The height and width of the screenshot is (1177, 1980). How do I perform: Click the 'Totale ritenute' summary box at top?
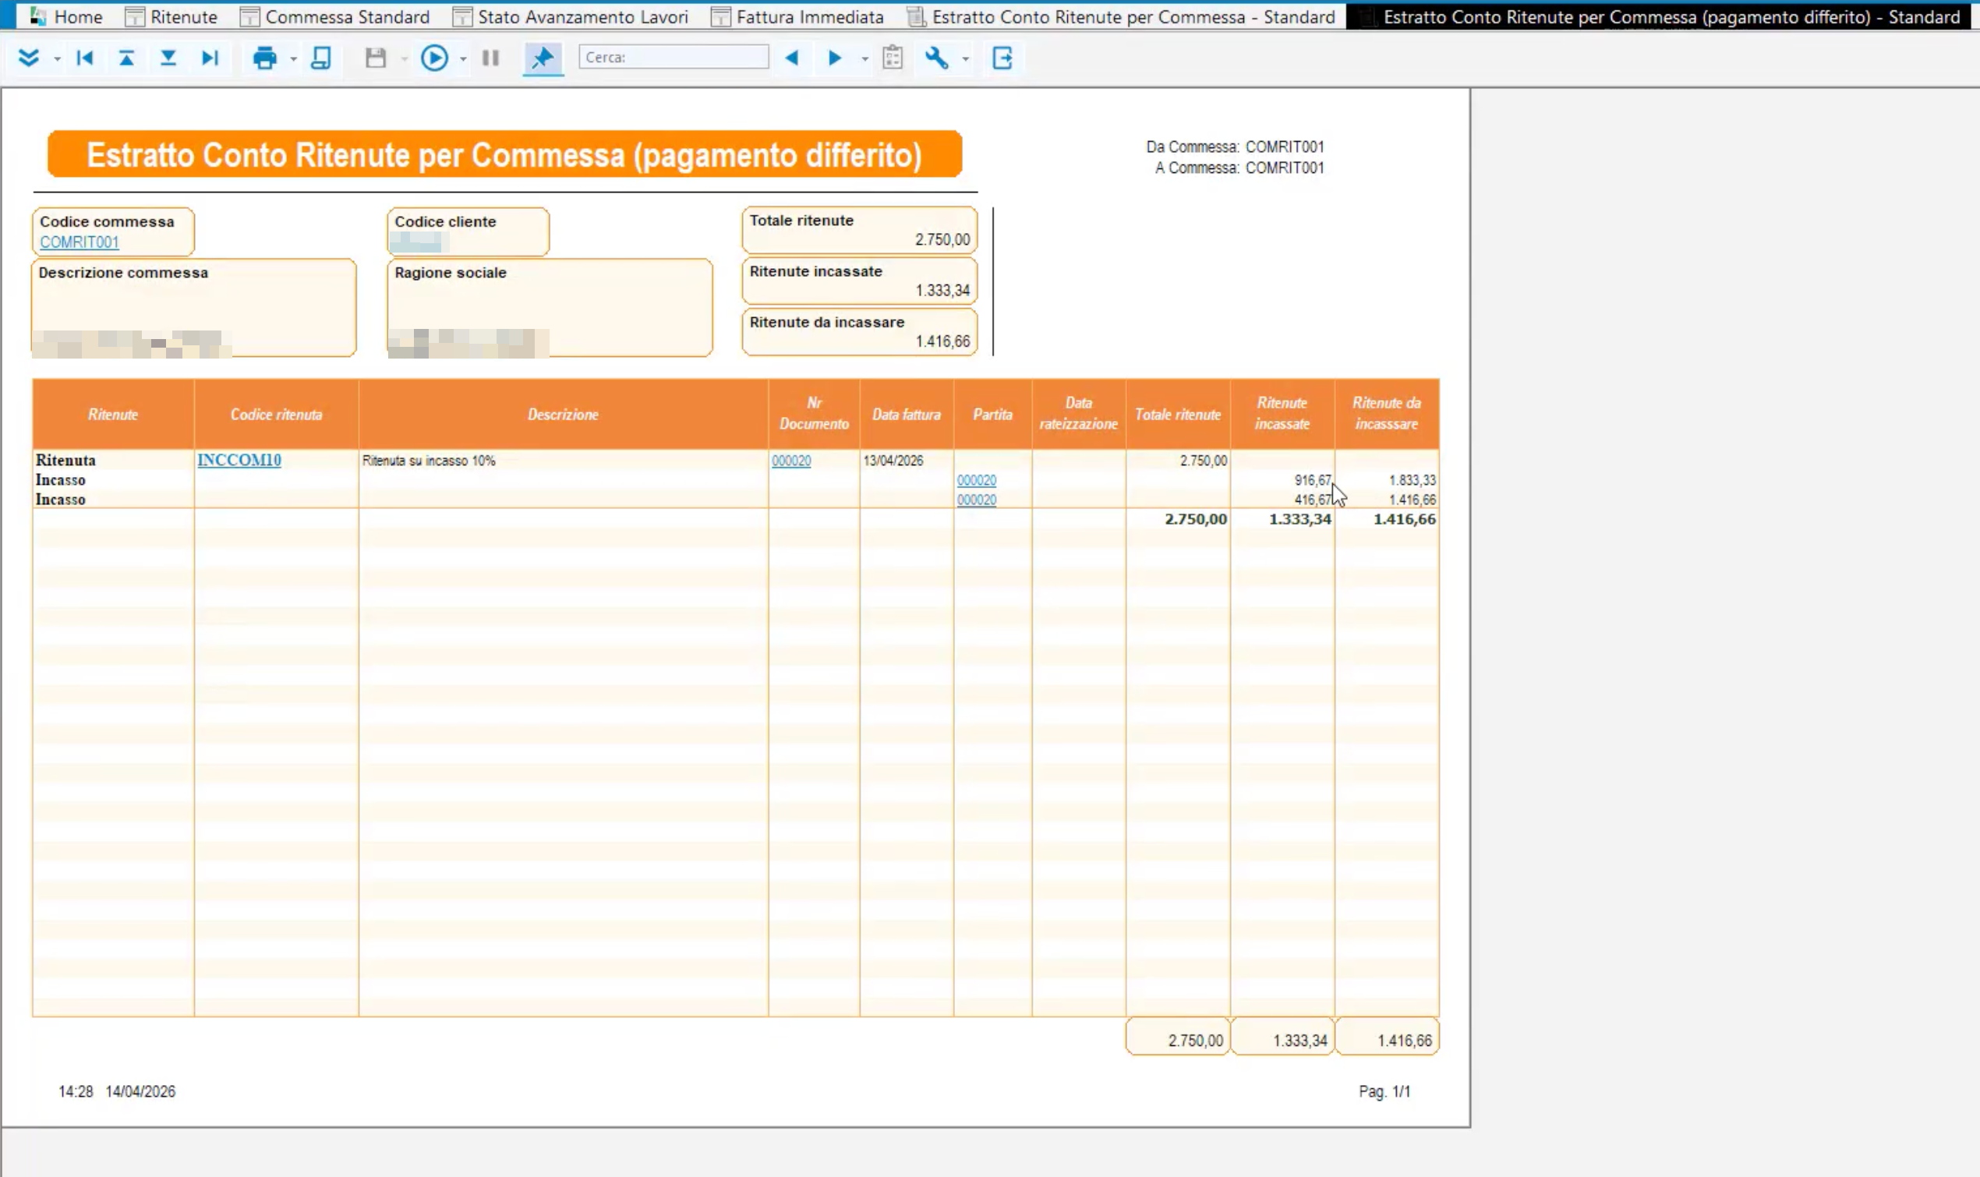point(860,230)
